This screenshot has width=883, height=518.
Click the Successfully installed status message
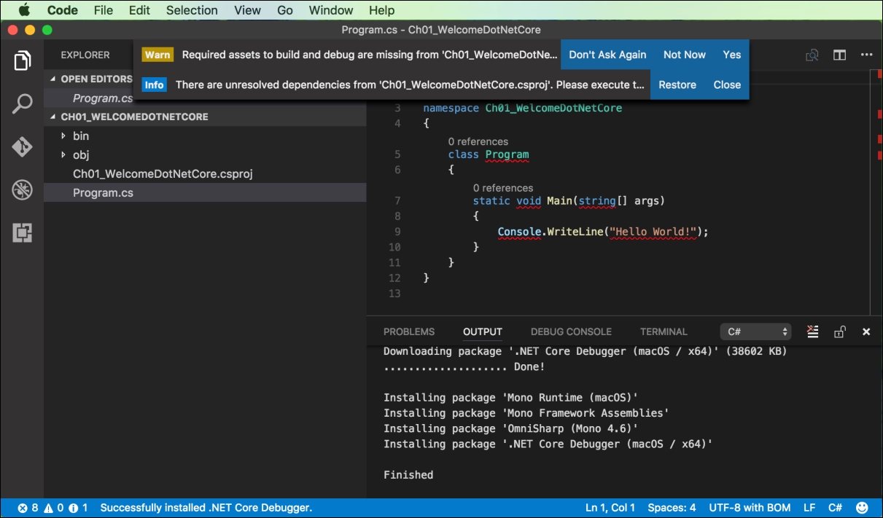[x=206, y=508]
